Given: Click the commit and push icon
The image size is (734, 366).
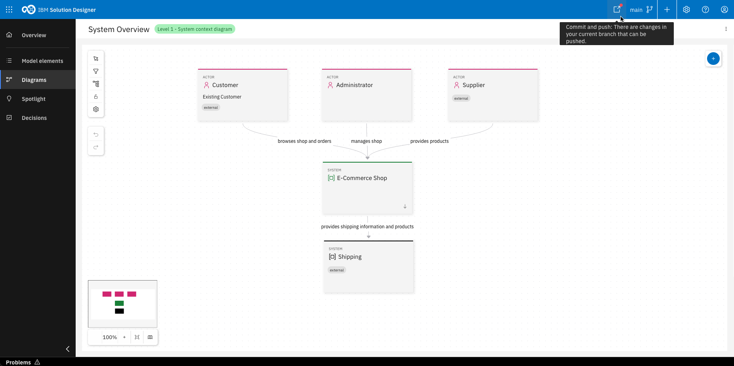Looking at the screenshot, I should point(617,9).
